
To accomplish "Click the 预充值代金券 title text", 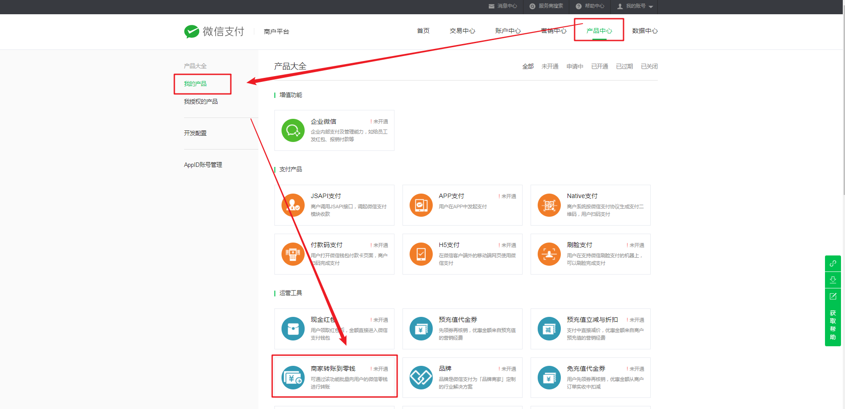I will pos(458,320).
